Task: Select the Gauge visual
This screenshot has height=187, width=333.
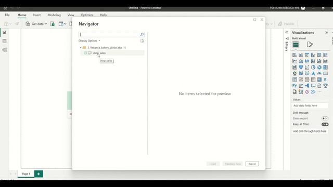Action: click(x=319, y=74)
